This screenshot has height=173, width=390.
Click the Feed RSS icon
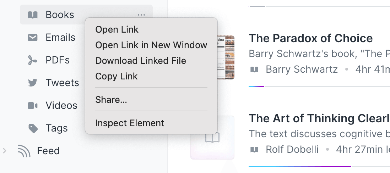(x=24, y=151)
